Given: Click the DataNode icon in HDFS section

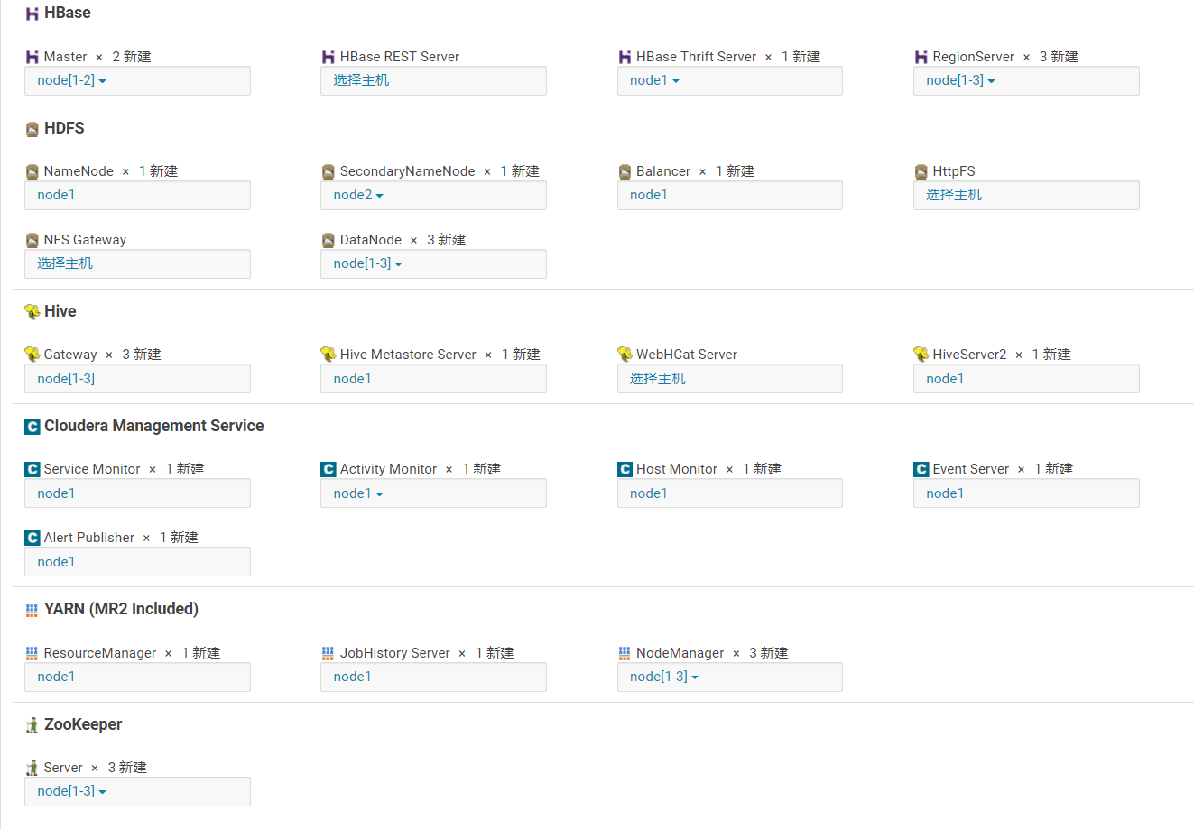Looking at the screenshot, I should [x=328, y=239].
